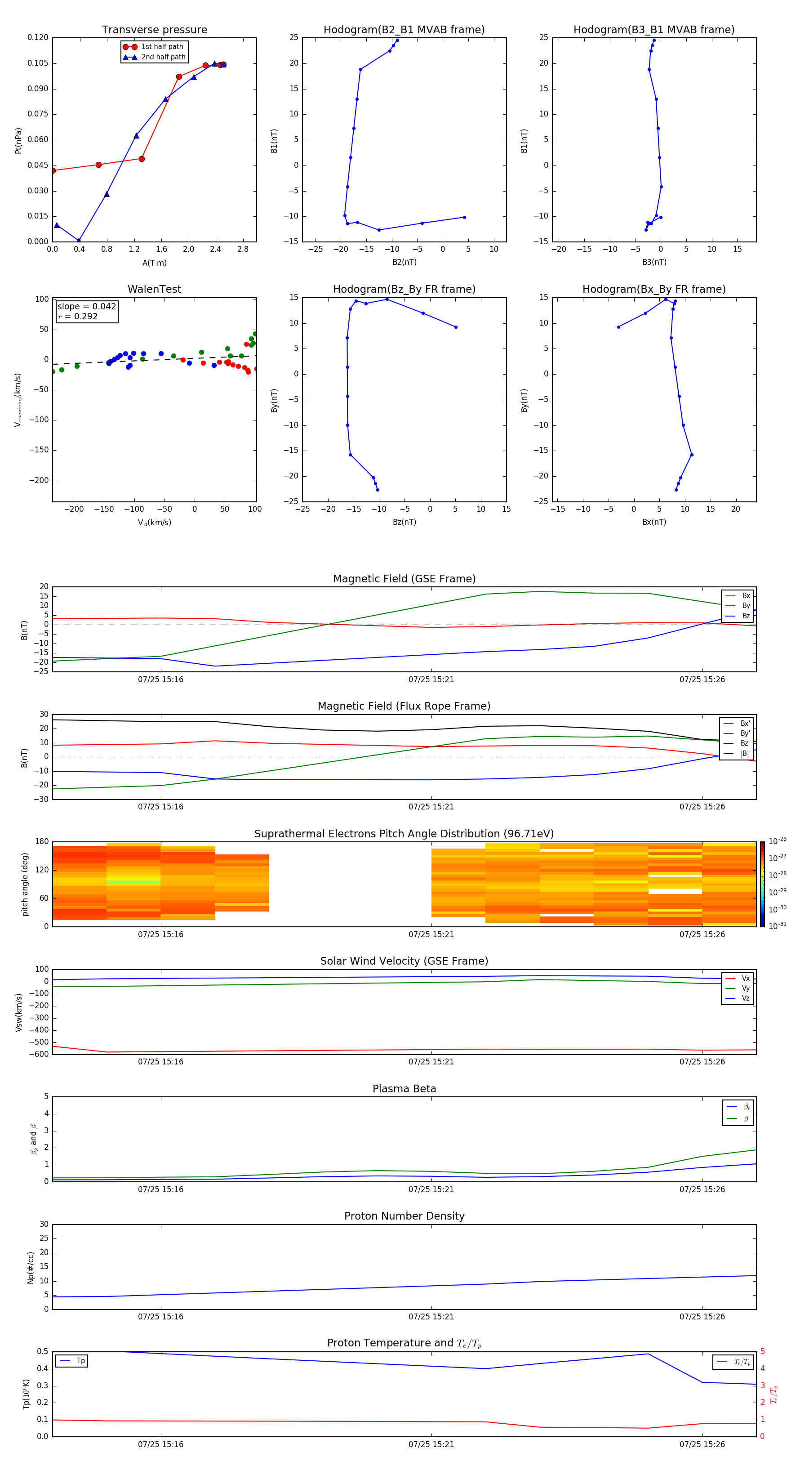Click the 10^-31 color bar label
This screenshot has width=809, height=1484.
click(x=778, y=926)
